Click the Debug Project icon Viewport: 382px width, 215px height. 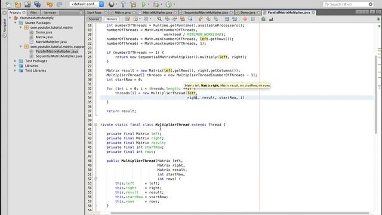pyautogui.click(x=156, y=4)
